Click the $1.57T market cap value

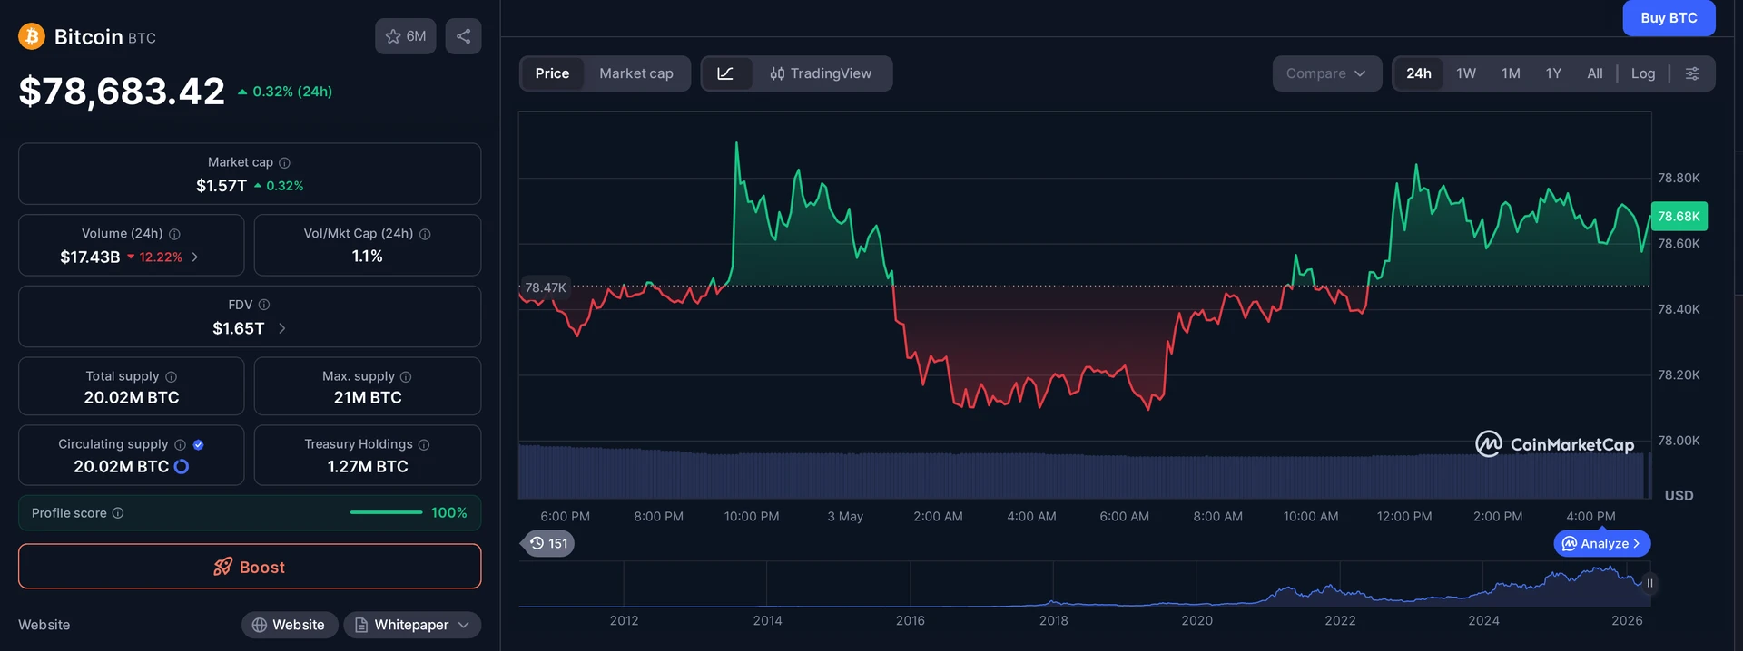click(222, 186)
